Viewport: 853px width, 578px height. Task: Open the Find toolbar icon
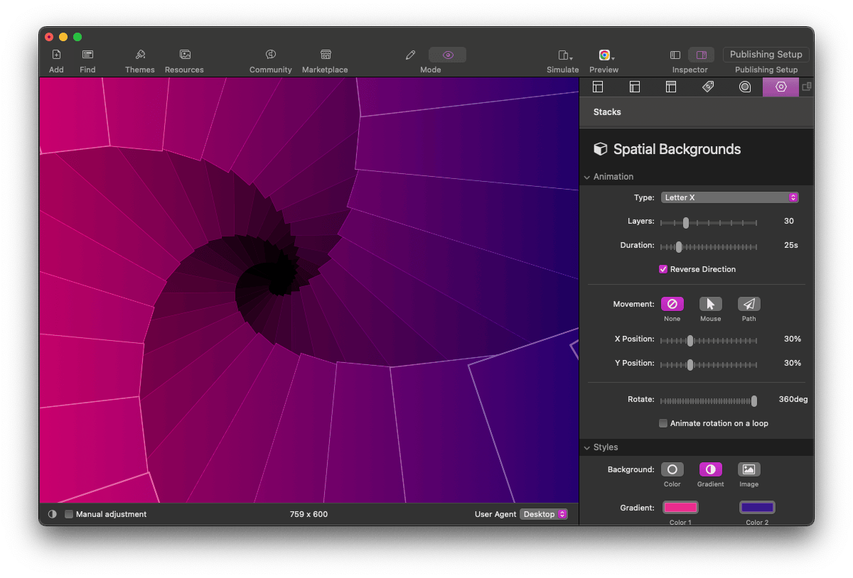point(87,55)
